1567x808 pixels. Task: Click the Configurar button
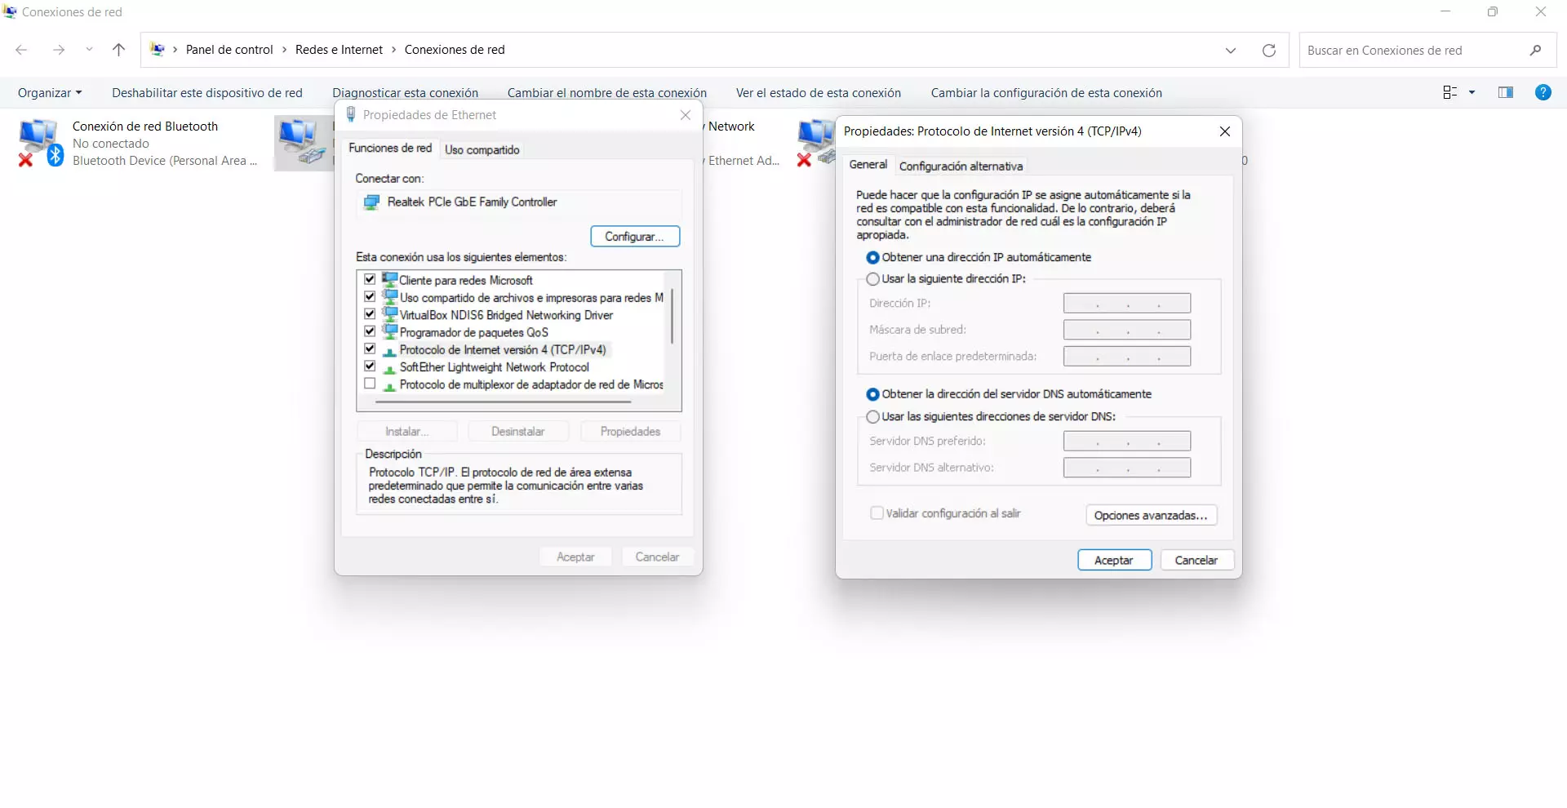pyautogui.click(x=635, y=236)
